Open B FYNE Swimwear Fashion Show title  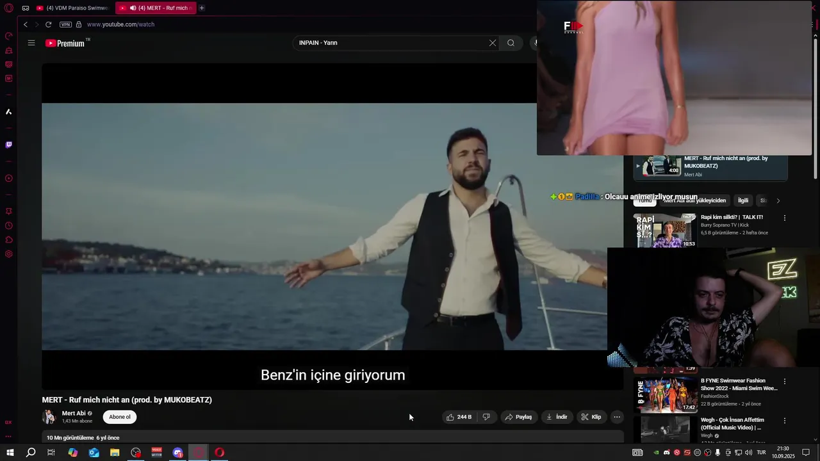pyautogui.click(x=739, y=384)
